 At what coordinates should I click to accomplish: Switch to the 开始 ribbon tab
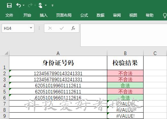pyautogui.click(x=27, y=15)
